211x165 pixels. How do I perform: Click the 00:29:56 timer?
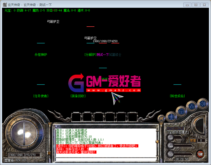[182, 159]
